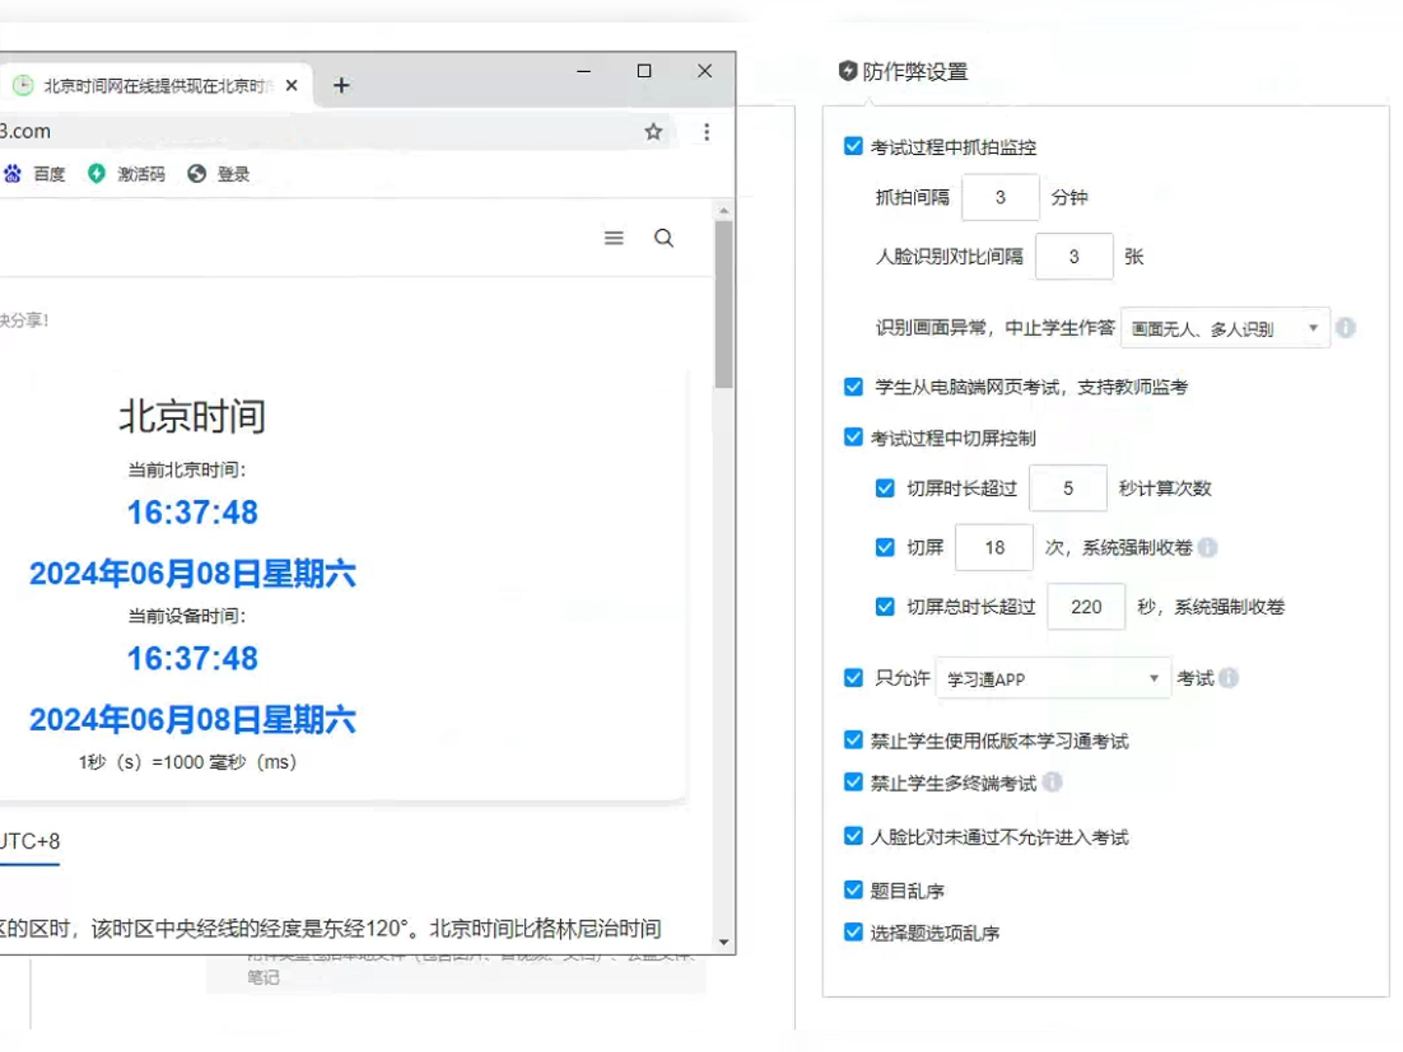Click the scrollbar down arrow in browser

pos(723,942)
